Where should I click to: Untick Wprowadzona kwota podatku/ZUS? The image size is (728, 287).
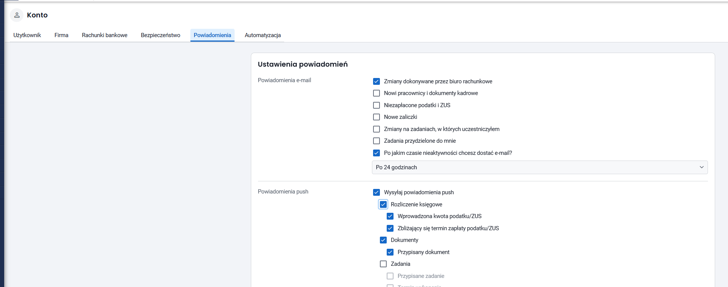(390, 216)
